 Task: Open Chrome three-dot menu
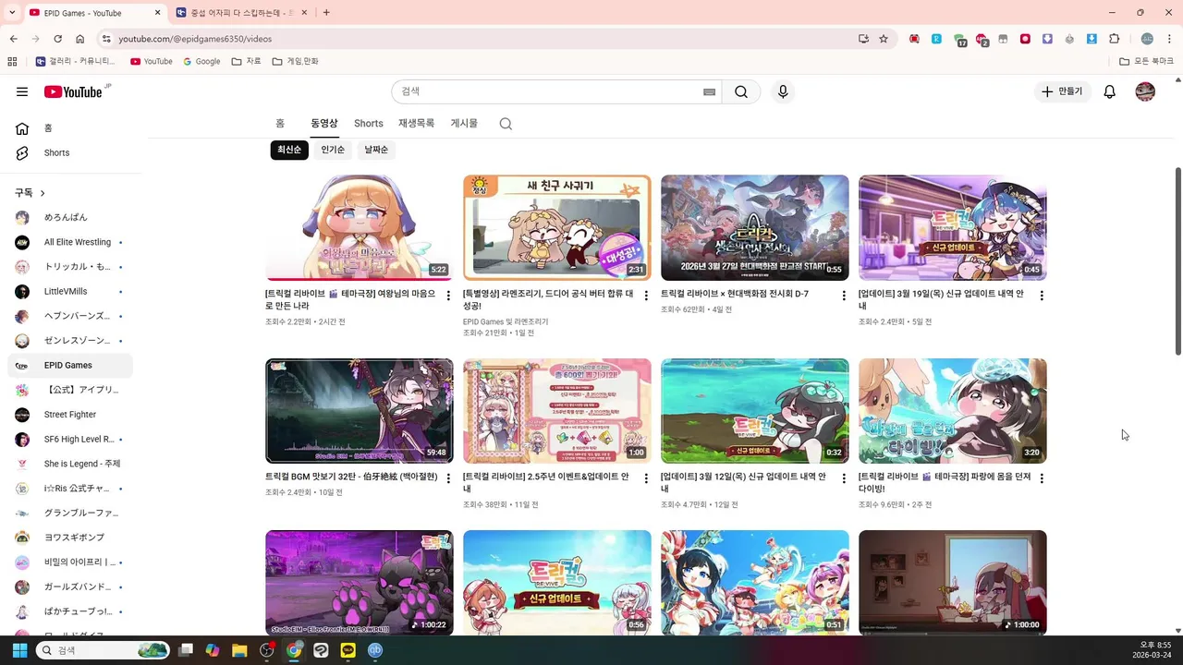coord(1169,39)
